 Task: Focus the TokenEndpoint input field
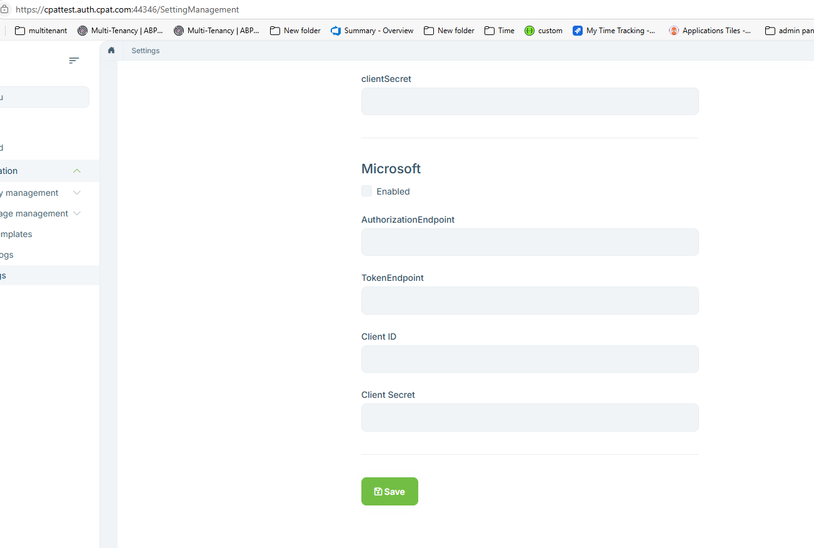530,300
